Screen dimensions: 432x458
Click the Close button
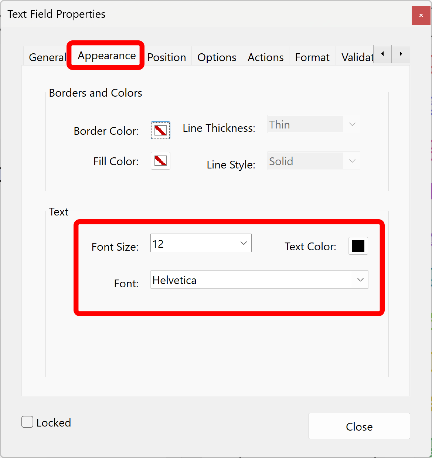pyautogui.click(x=359, y=426)
